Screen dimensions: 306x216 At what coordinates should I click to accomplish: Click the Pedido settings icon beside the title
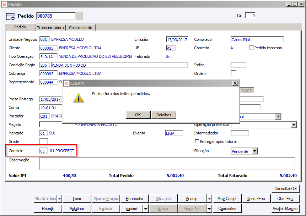tap(10, 17)
